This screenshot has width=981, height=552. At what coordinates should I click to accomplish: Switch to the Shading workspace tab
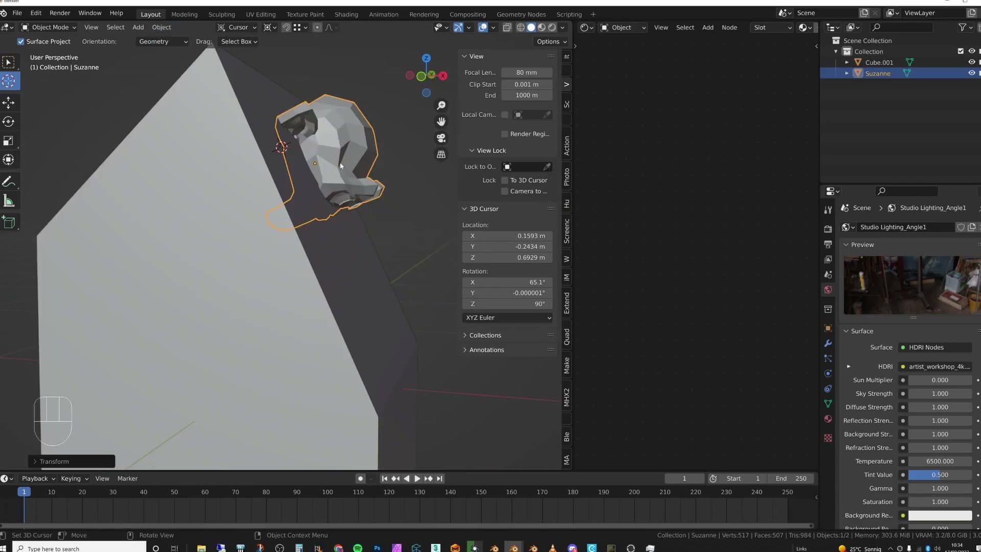coord(346,14)
